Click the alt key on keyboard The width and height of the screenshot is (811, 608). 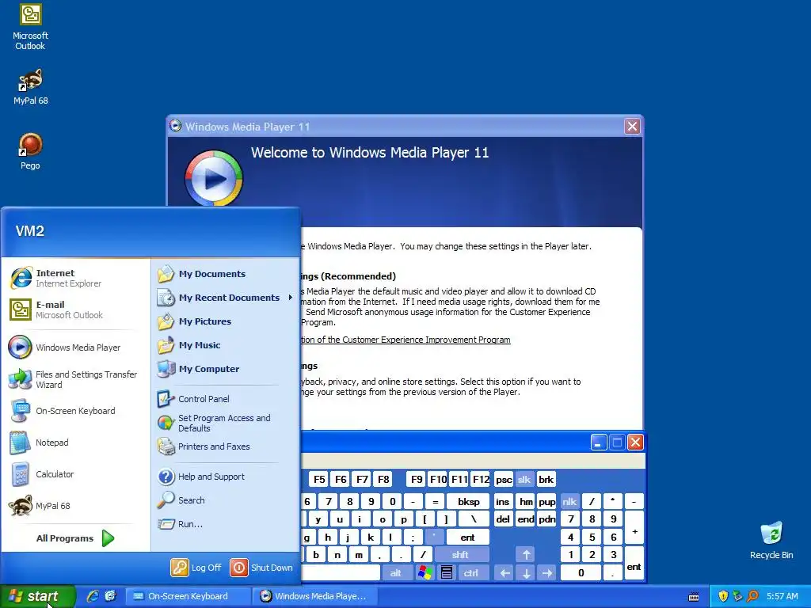[396, 573]
